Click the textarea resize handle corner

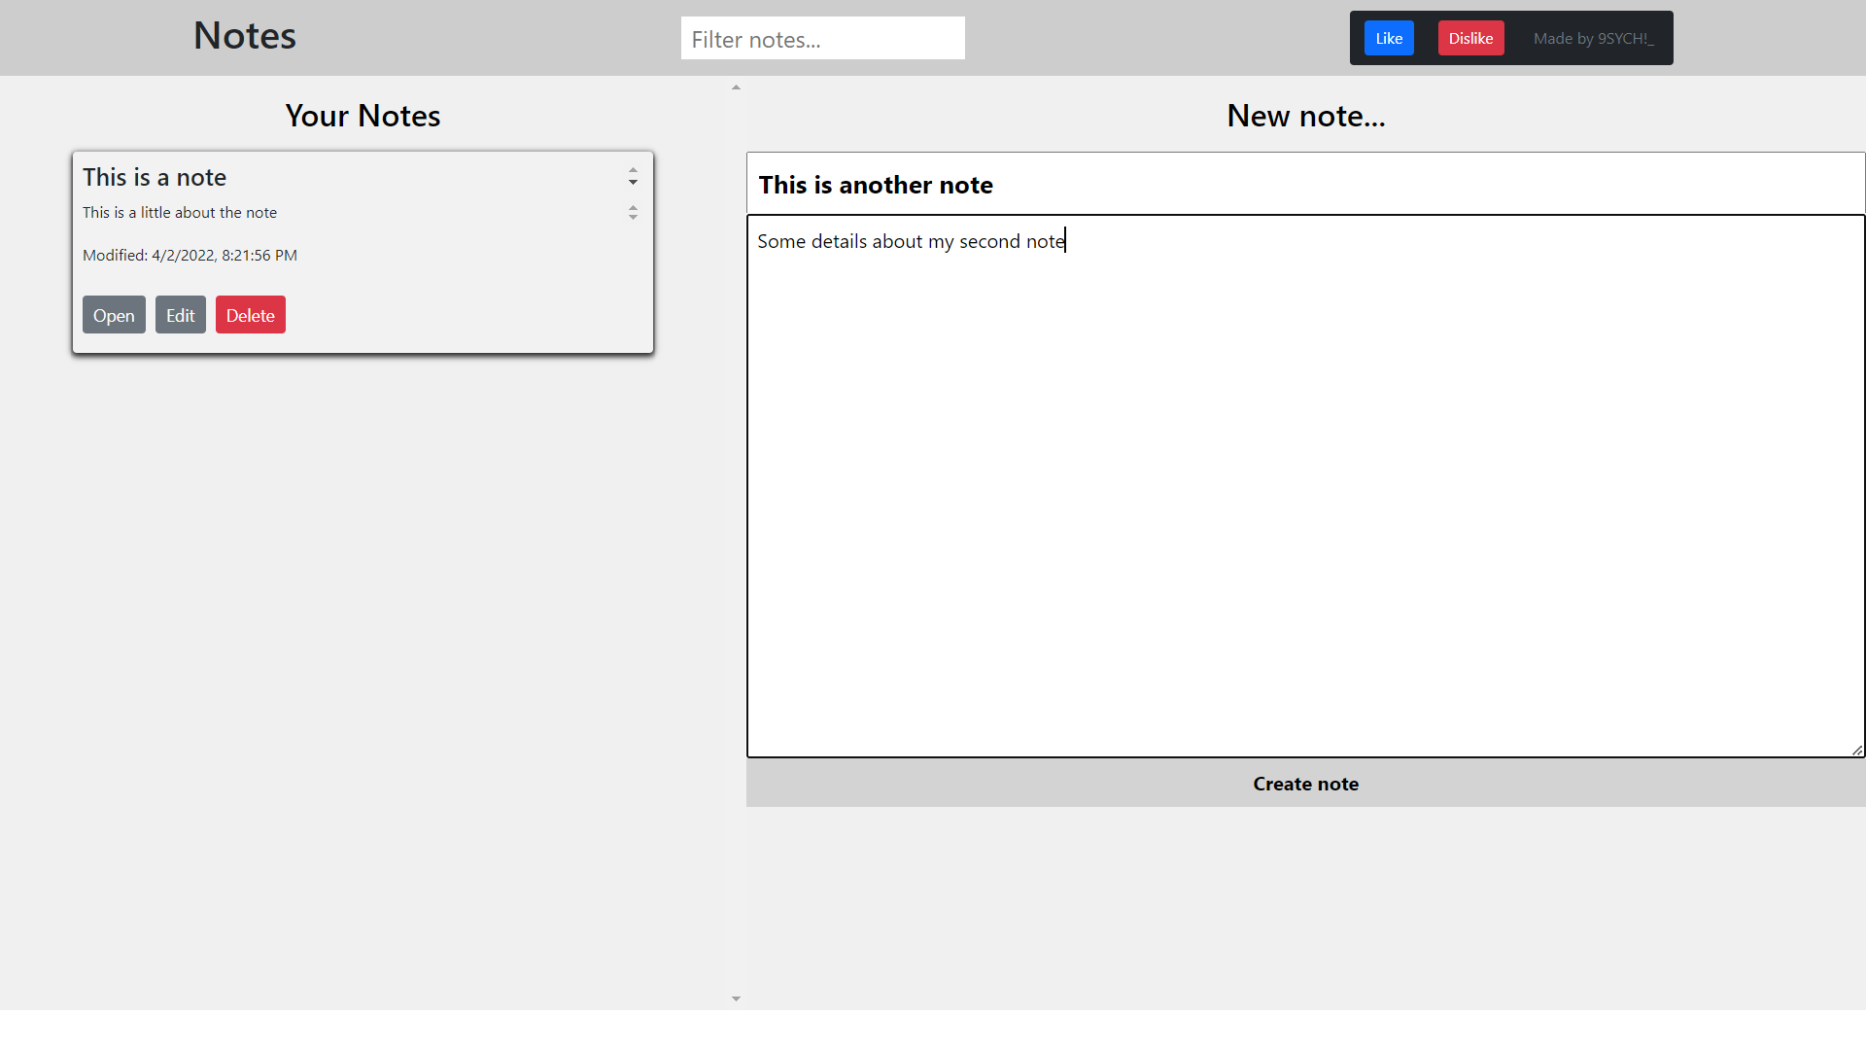pyautogui.click(x=1857, y=750)
